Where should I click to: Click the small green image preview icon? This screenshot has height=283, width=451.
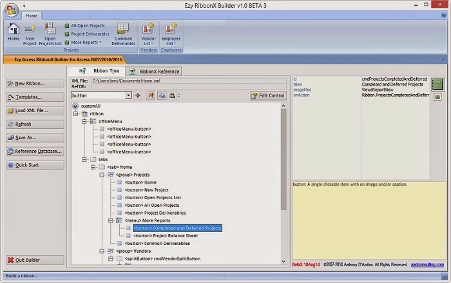tap(437, 97)
